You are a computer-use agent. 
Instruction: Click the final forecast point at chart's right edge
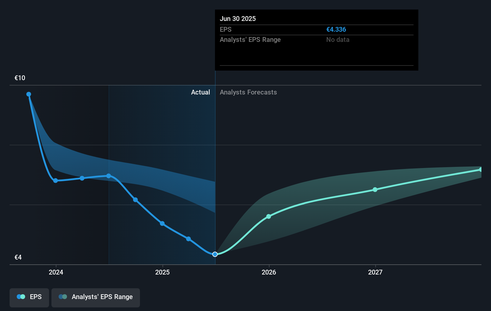(481, 169)
